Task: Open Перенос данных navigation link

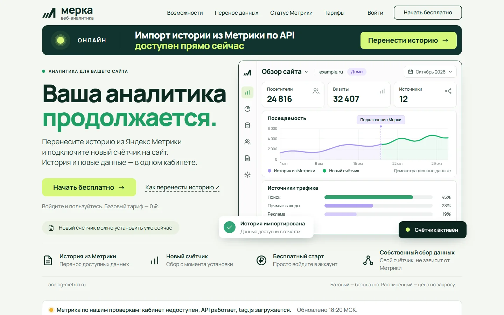Action: tap(236, 13)
